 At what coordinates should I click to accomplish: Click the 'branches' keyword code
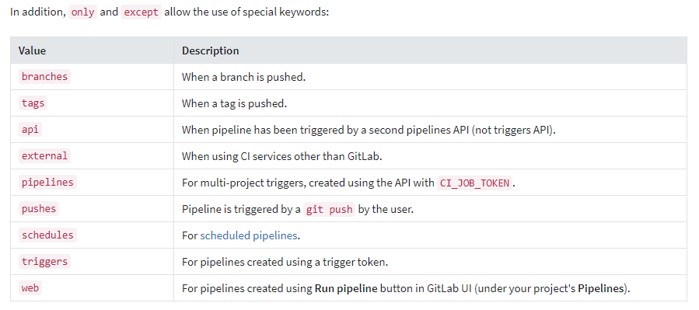tap(44, 77)
